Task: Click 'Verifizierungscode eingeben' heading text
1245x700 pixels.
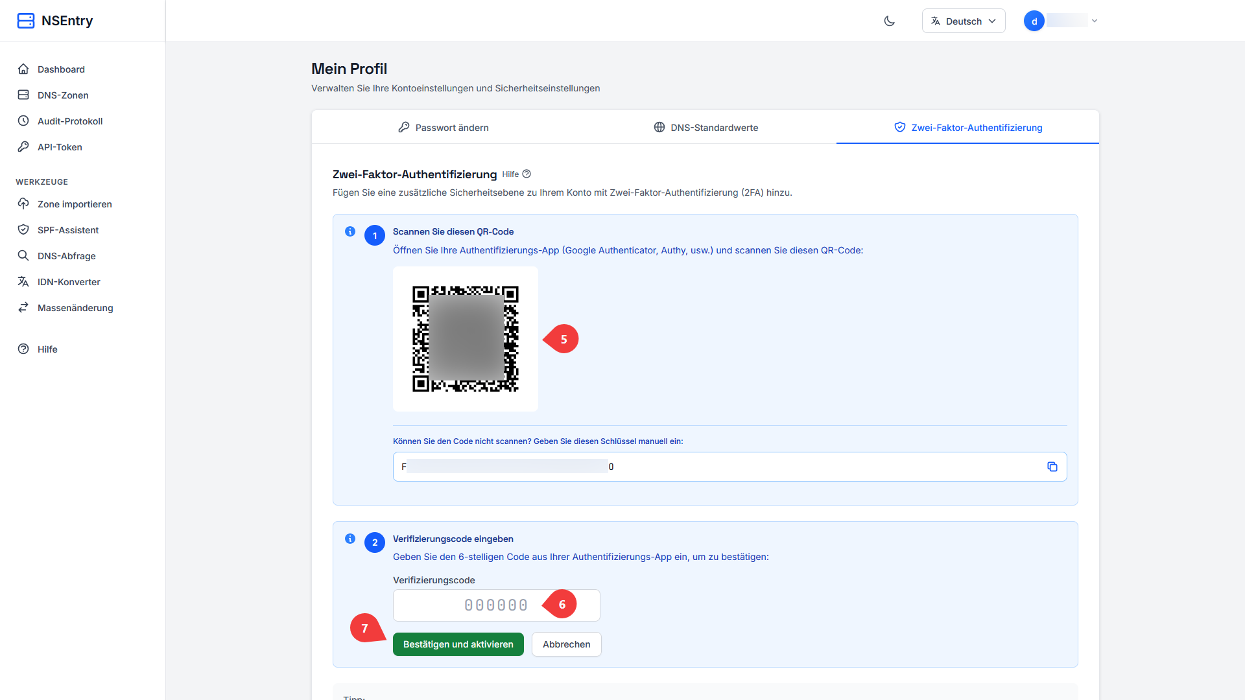Action: point(453,539)
